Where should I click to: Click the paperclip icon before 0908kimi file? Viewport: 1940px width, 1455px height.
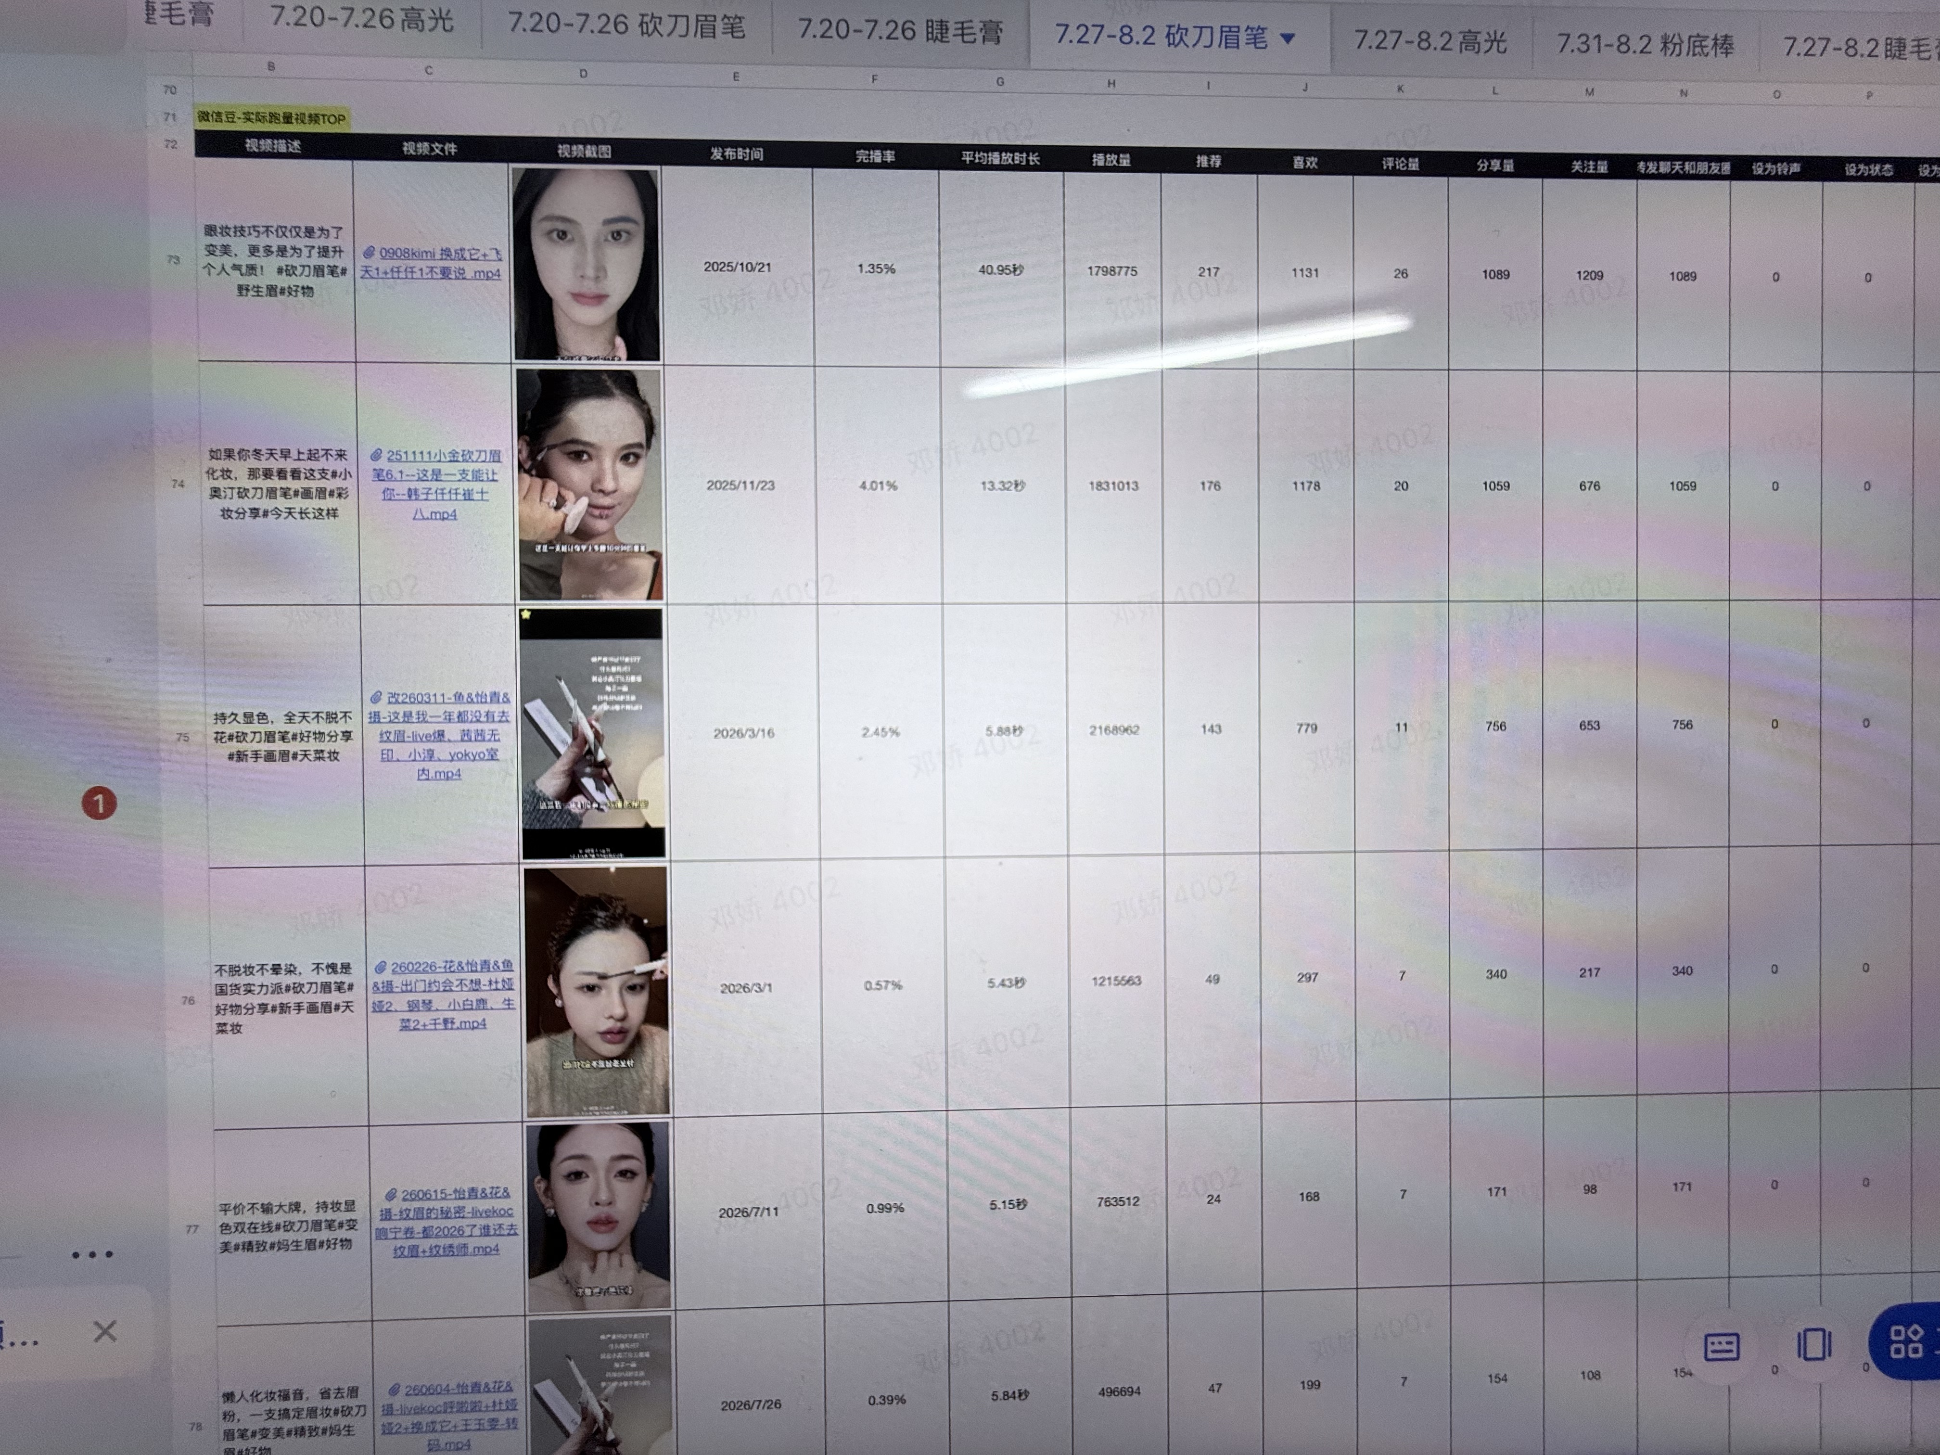[x=369, y=253]
